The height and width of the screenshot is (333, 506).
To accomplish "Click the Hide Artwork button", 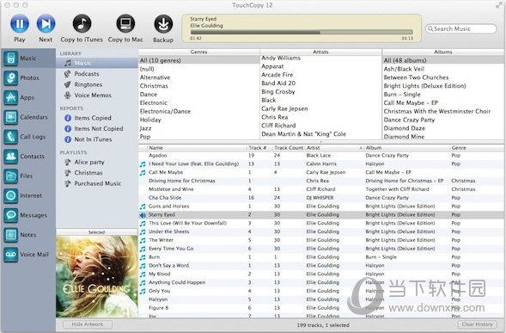I will click(x=88, y=324).
